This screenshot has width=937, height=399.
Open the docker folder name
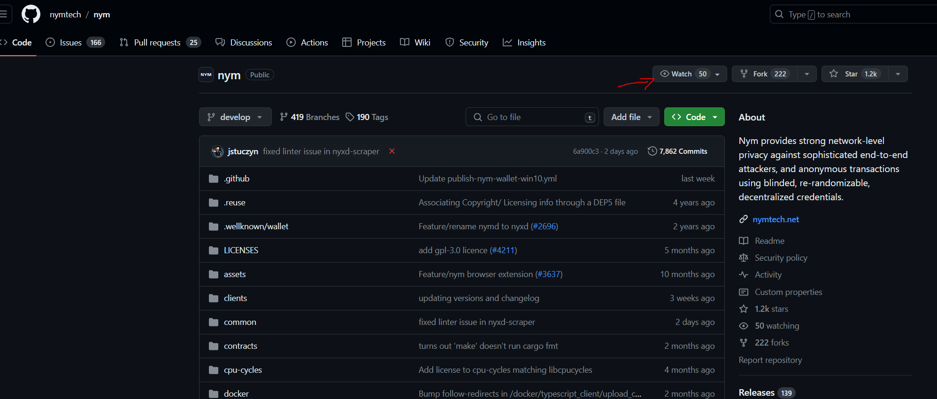tap(236, 393)
